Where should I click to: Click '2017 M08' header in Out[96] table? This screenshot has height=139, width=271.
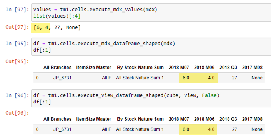[x=252, y=119]
